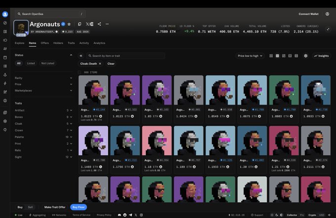
Task: Open the Traits tab
Action: (71, 43)
